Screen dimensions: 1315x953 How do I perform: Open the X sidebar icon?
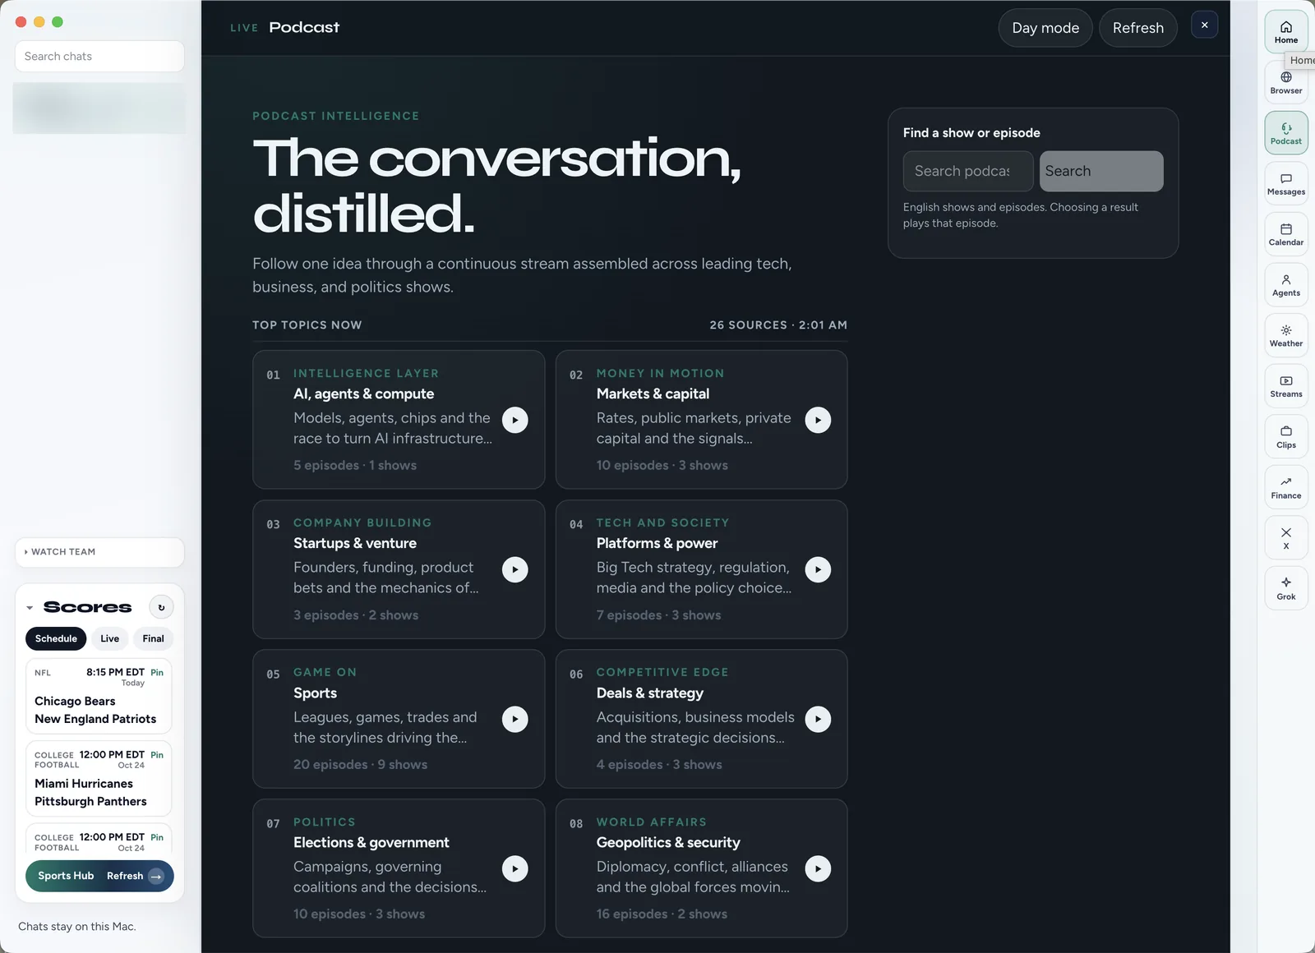pyautogui.click(x=1286, y=538)
